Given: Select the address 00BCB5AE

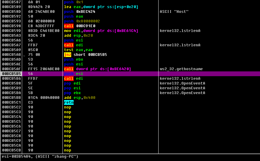Looking at the screenshot, I should tap(11, 64).
